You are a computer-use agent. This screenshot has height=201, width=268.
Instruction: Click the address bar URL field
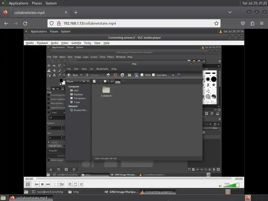coord(134,23)
